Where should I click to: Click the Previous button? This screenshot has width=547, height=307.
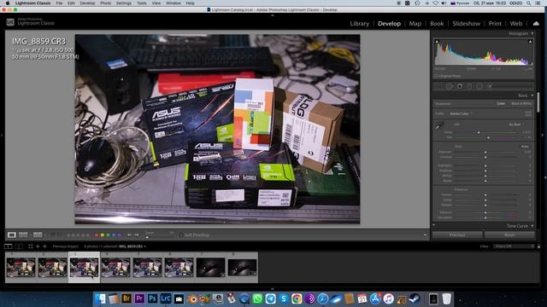457,235
